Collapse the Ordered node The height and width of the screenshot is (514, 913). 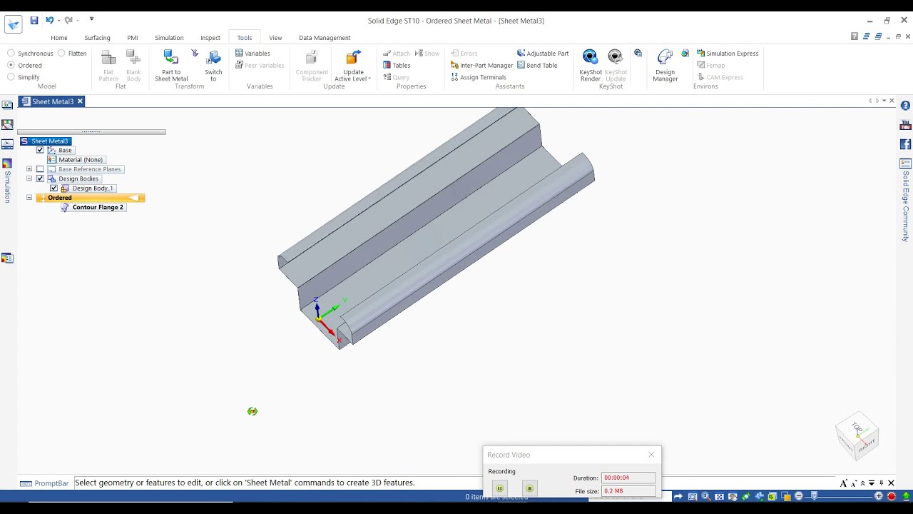(29, 197)
